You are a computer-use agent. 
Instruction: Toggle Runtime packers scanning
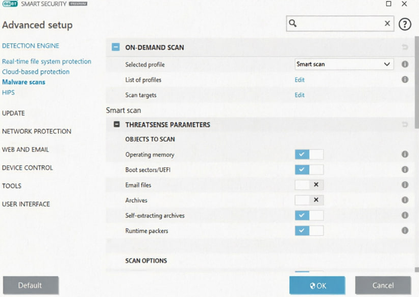coord(309,231)
